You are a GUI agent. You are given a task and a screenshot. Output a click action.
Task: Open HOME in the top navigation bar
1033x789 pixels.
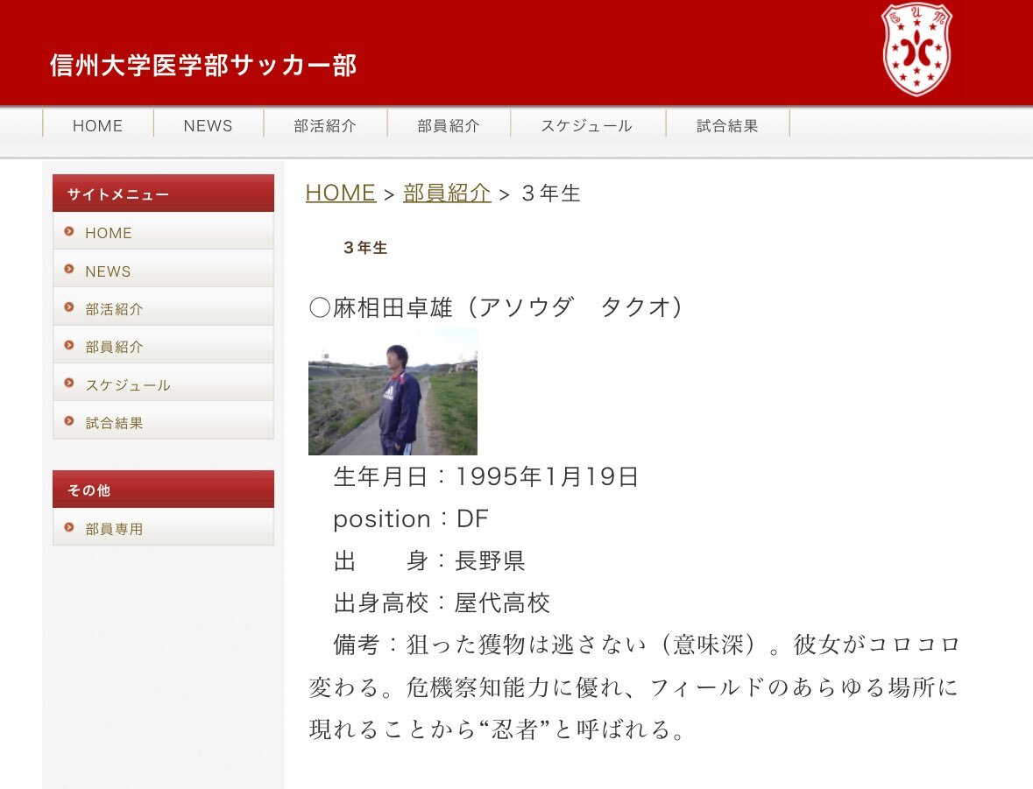pos(97,125)
